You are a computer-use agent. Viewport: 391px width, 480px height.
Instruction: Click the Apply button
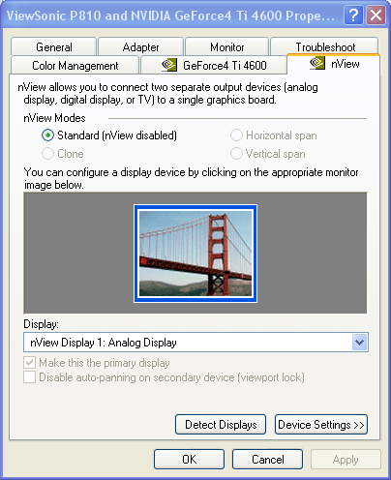pos(346,459)
